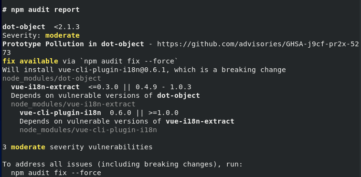Viewport: 361px width, 177px height.
Task: Click the bold vue-i18n-extract package name
Action: pyautogui.click(x=45, y=87)
